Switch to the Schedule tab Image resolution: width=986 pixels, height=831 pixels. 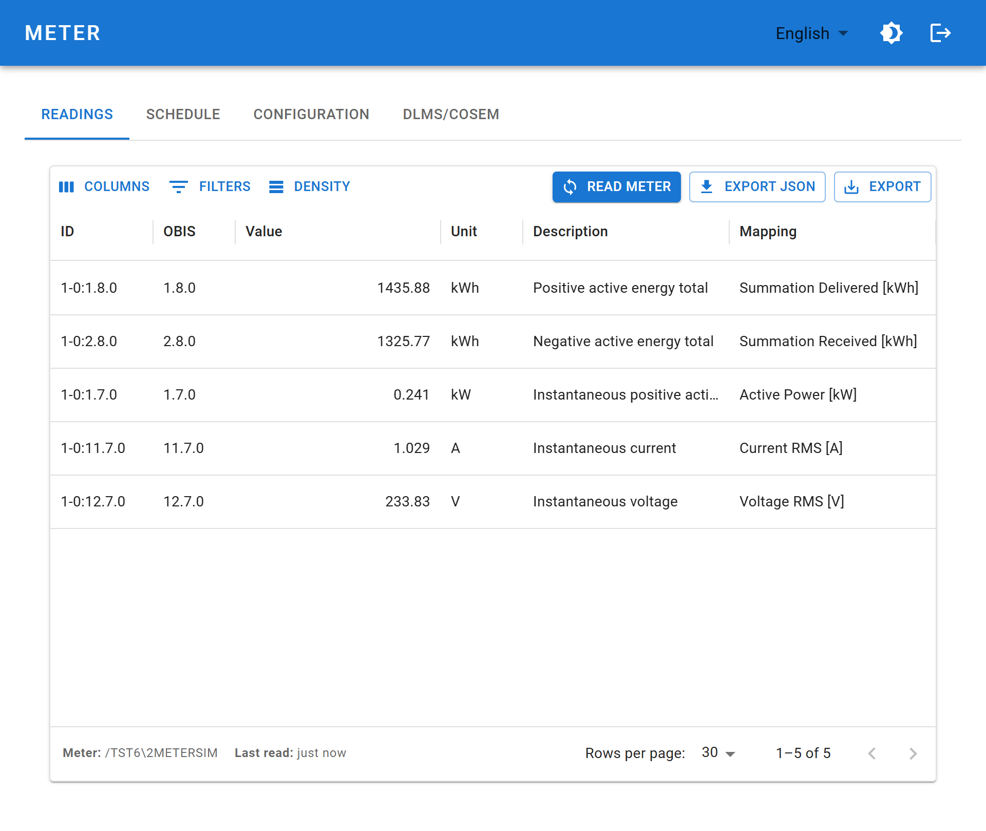(x=183, y=114)
